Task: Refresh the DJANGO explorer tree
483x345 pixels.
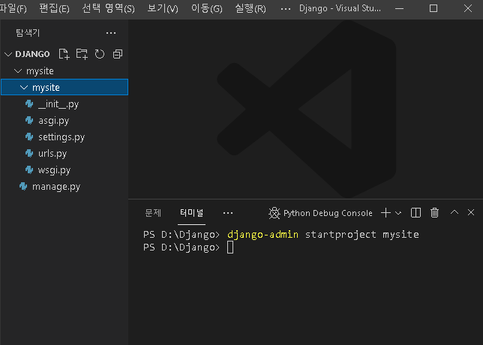Action: pyautogui.click(x=100, y=54)
